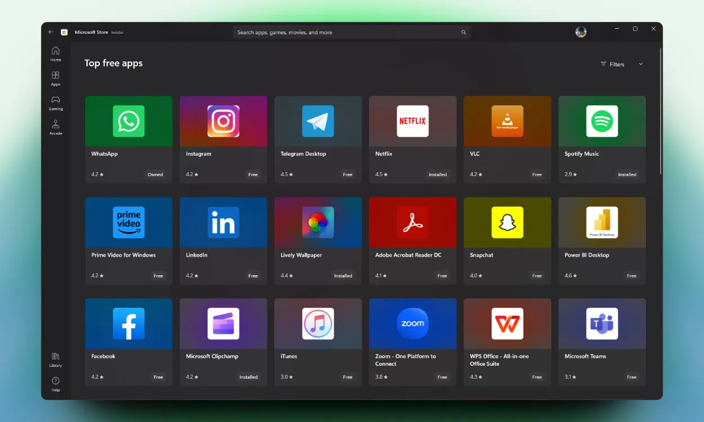The width and height of the screenshot is (704, 422).
Task: Open the Arcade section
Action: [55, 127]
